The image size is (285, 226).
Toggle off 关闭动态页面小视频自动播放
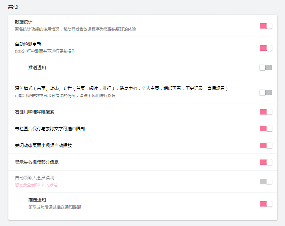[266, 145]
